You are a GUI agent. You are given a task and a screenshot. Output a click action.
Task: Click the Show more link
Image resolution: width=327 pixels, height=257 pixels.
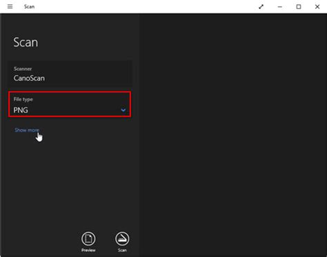coord(27,130)
